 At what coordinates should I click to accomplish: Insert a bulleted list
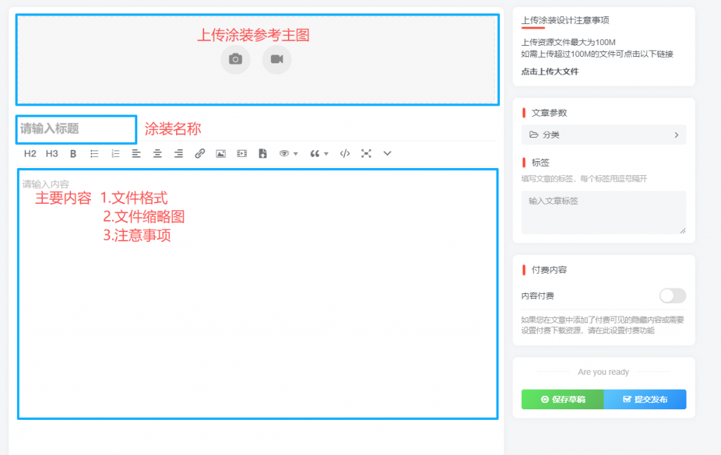click(94, 153)
